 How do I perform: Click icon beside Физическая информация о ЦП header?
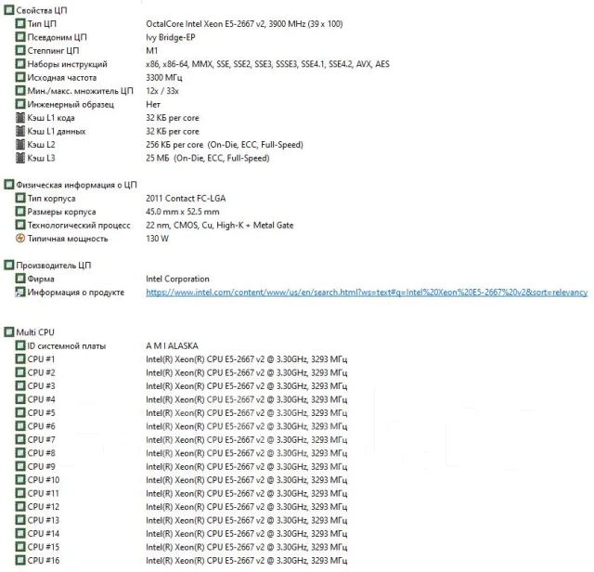8,185
